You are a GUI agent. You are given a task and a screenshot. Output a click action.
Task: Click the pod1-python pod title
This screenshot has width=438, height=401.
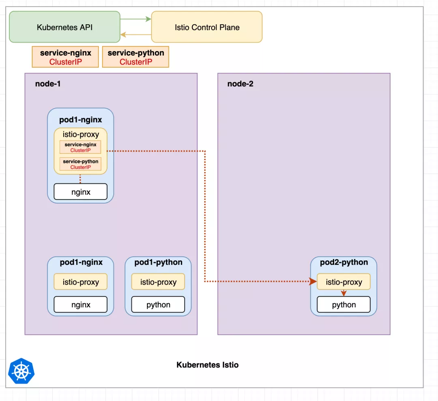coord(159,262)
